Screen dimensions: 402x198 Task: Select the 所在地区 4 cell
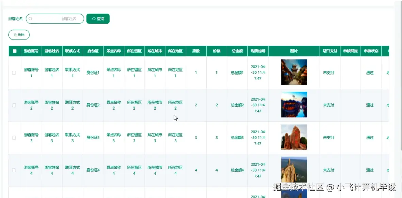point(176,170)
